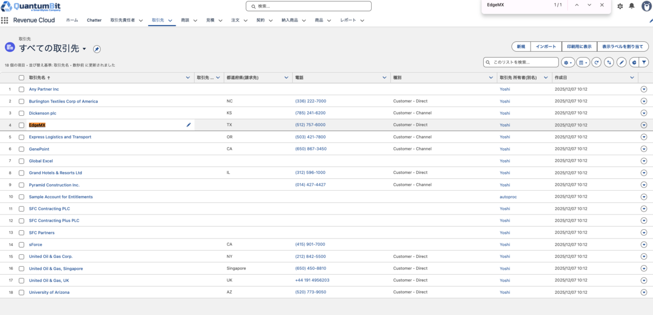
Task: Show the charts panel icon
Action: [x=634, y=62]
